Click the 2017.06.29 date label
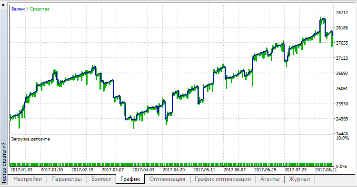This screenshot has height=187, width=357. [x=265, y=169]
